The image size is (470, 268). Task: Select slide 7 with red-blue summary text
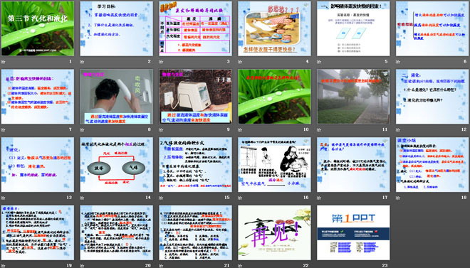[38, 97]
